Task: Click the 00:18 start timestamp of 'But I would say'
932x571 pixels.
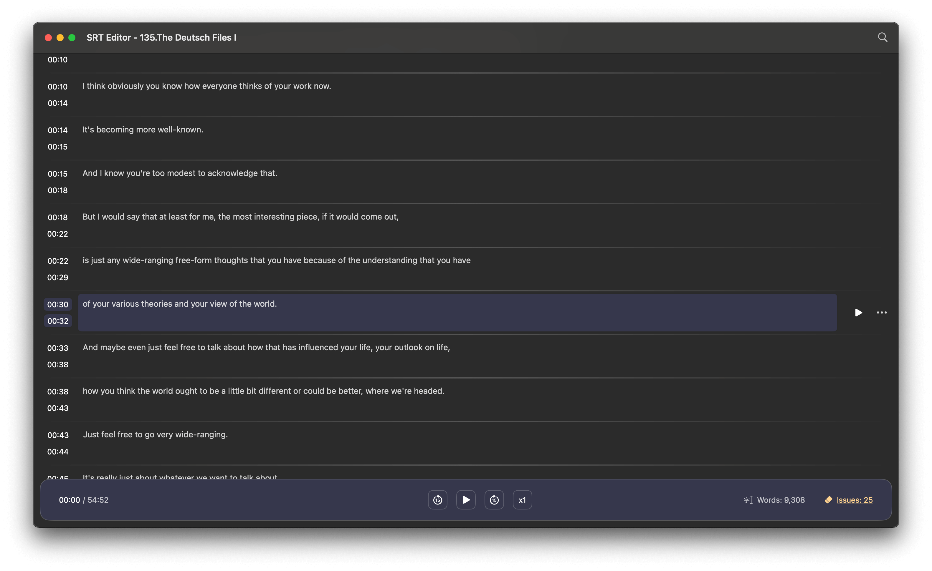Action: click(x=58, y=217)
